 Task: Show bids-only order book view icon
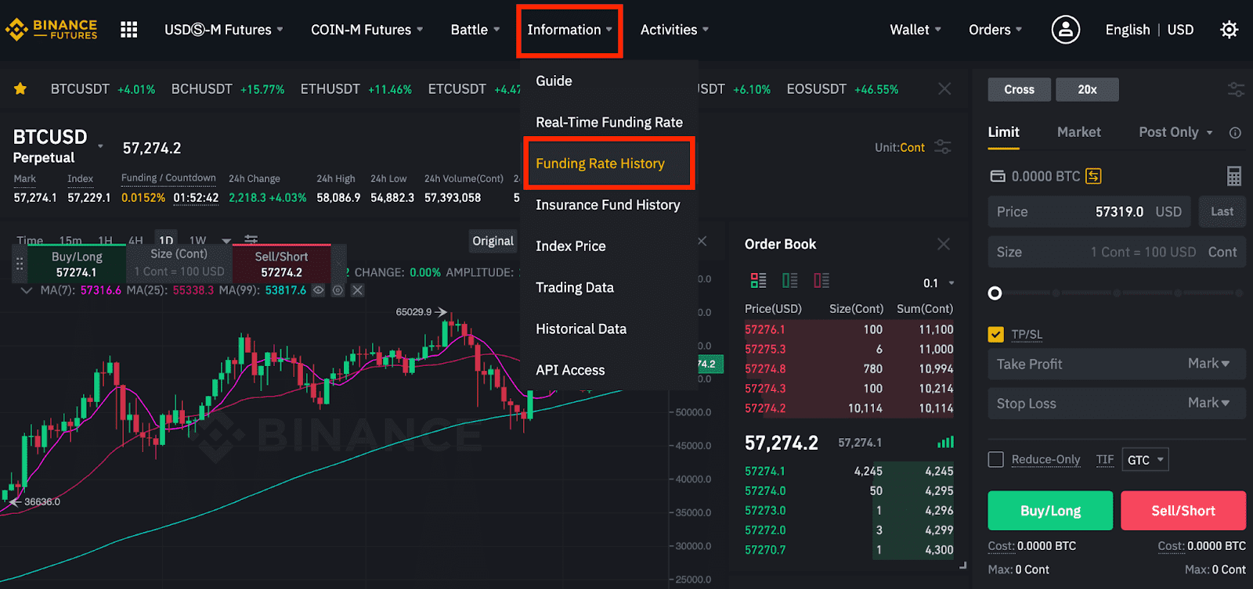[790, 280]
